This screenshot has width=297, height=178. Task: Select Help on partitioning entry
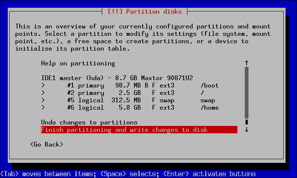pyautogui.click(x=78, y=64)
